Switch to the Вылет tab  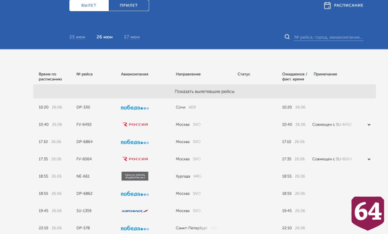(89, 5)
